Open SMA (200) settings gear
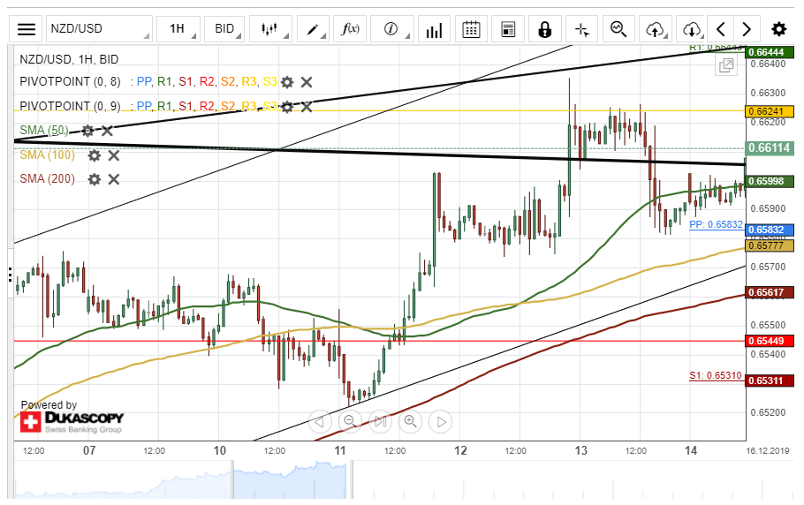Viewport: 804px width, 505px height. tap(95, 179)
